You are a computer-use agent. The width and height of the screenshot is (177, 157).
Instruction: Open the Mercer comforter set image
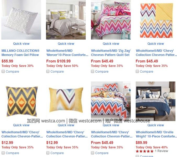click(66, 20)
